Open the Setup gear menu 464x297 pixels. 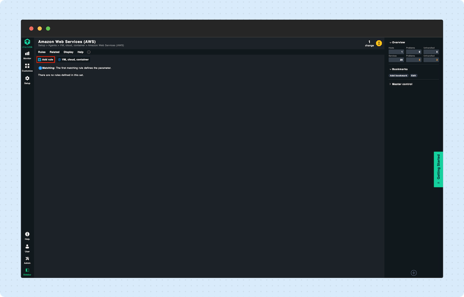[x=27, y=80]
